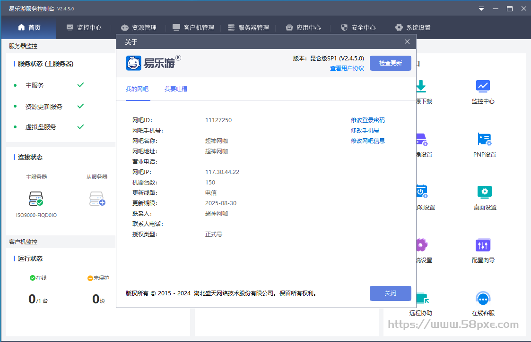
Task: Click the 更新线路 value 电信
Action: coord(210,193)
